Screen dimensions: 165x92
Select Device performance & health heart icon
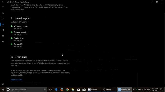tap(3, 25)
